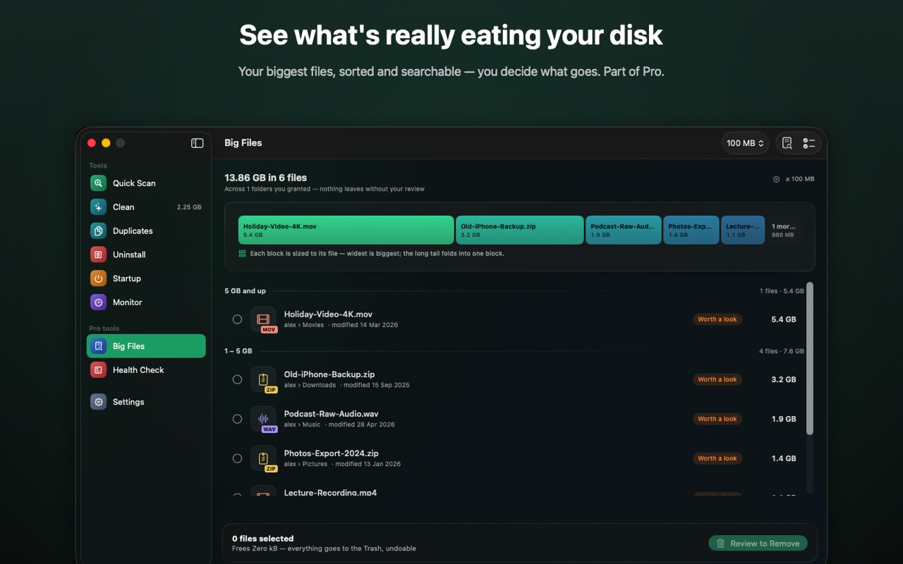Screen dimensions: 903x564
Task: Select the Clean sparkle icon
Action: tap(99, 207)
